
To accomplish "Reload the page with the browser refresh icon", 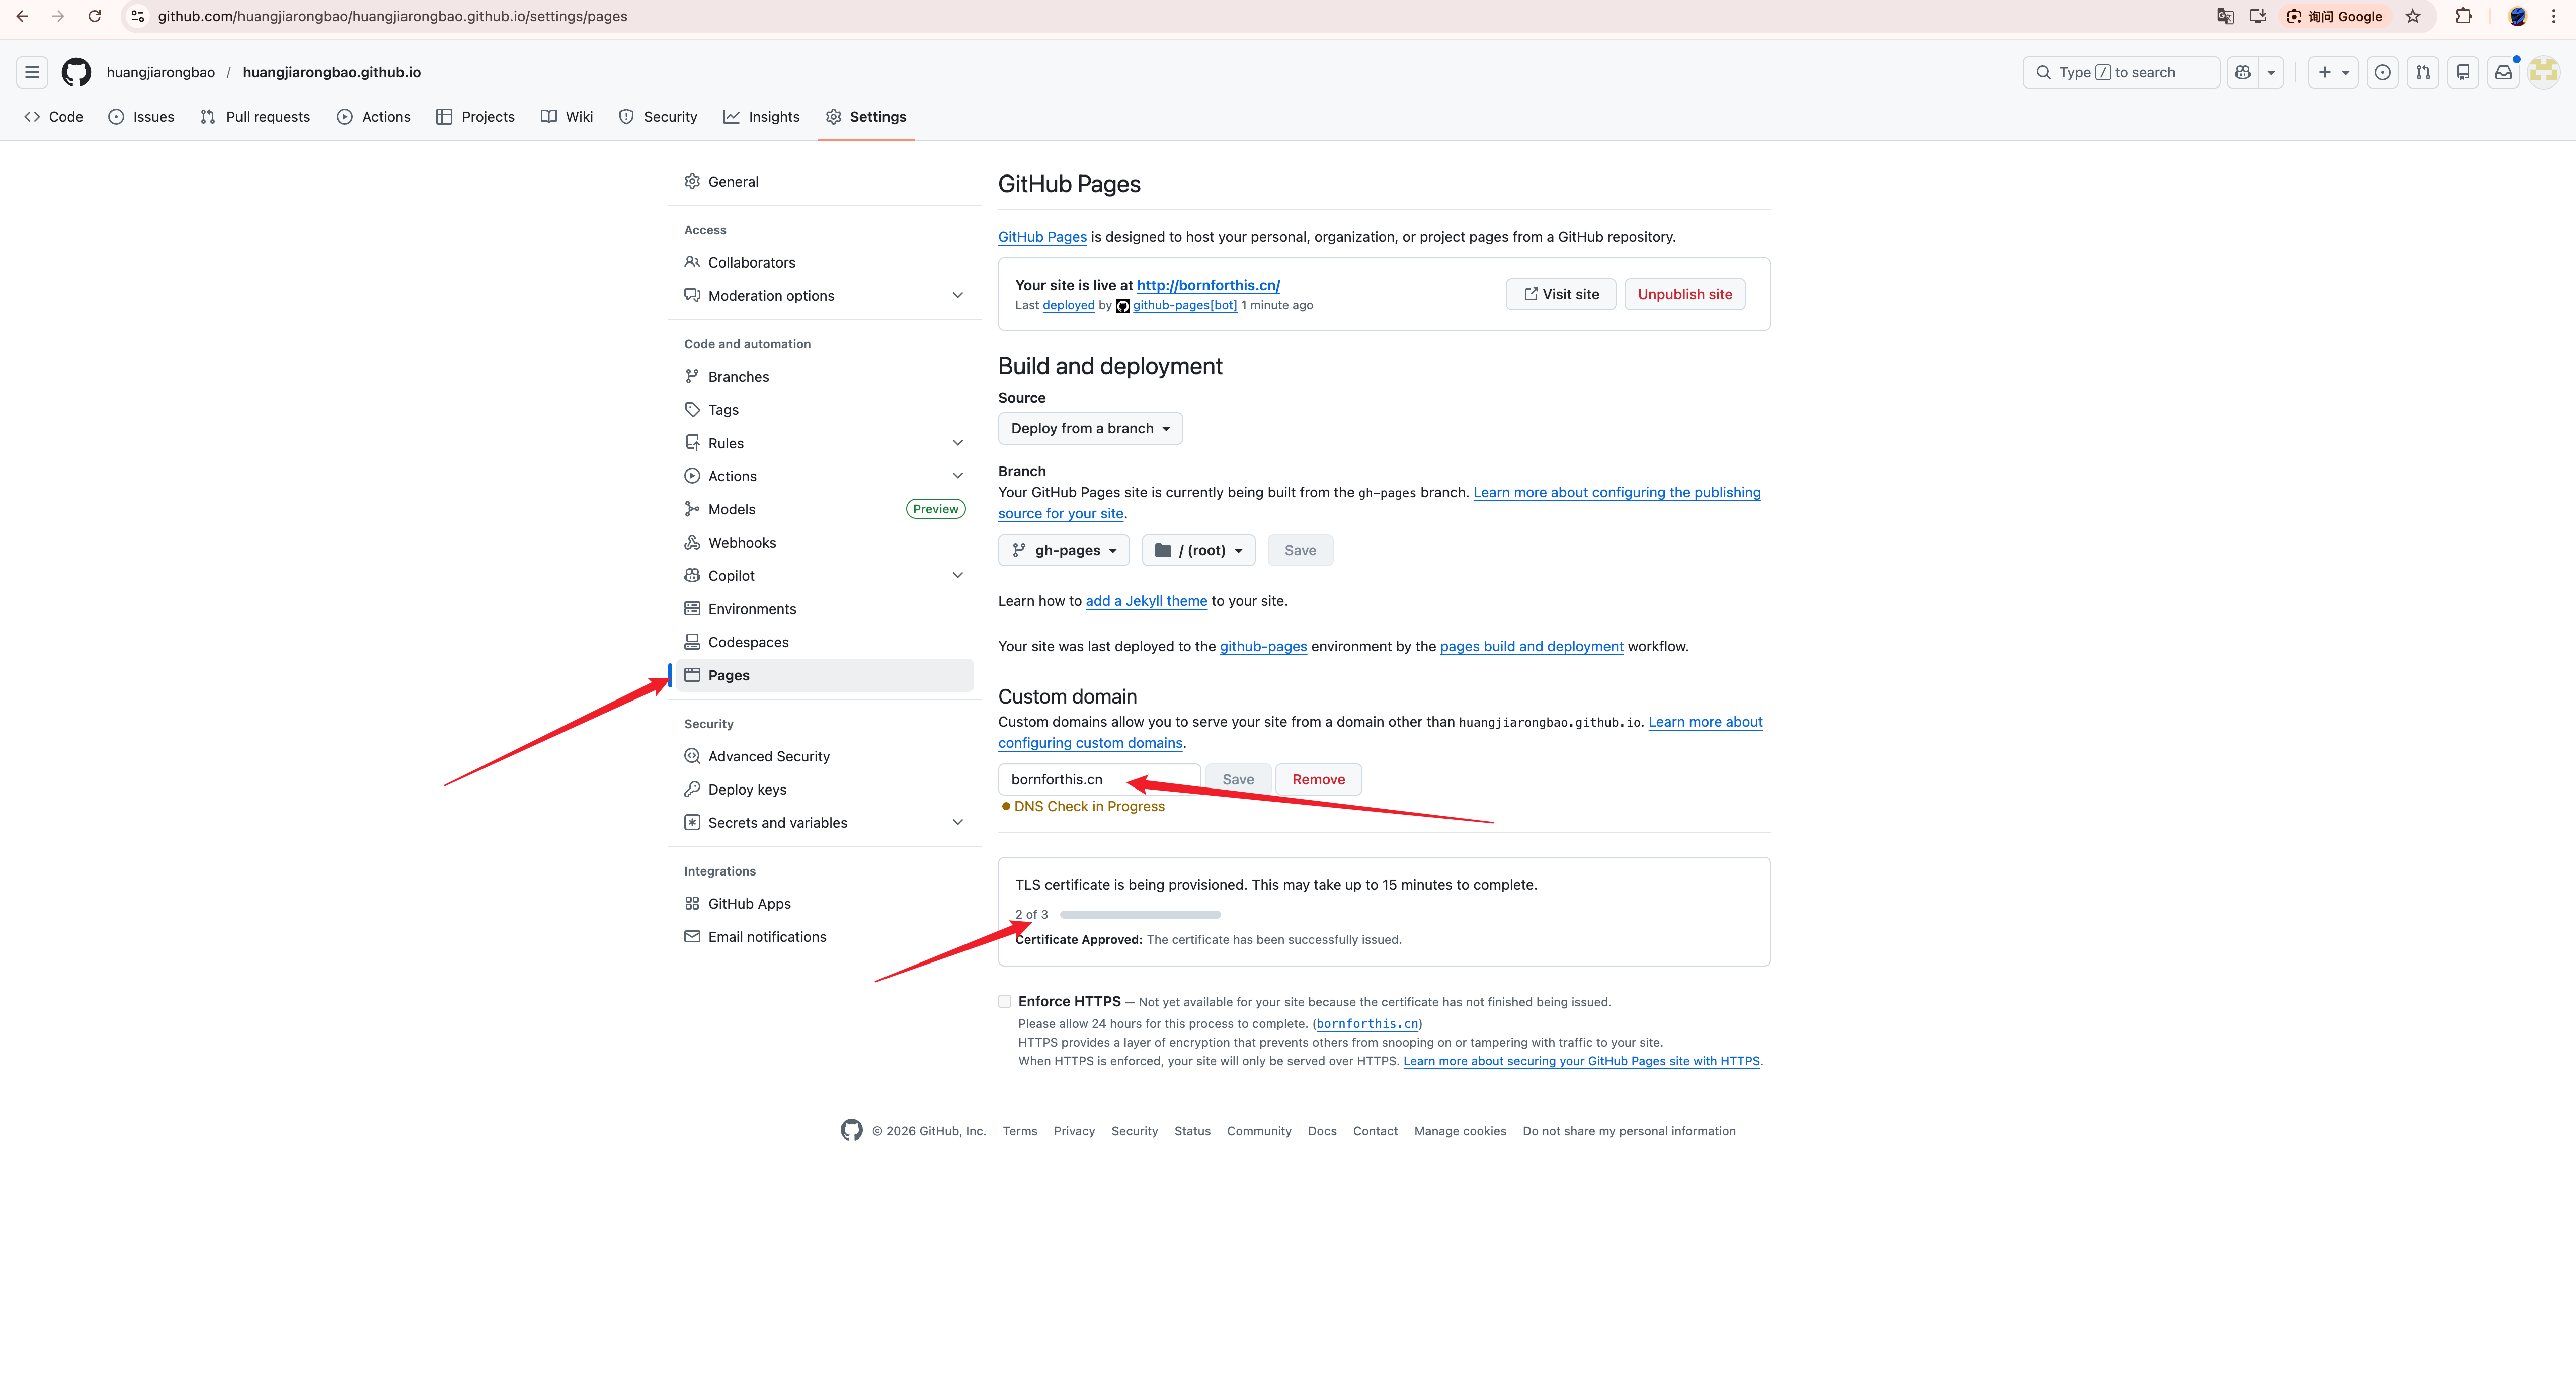I will pyautogui.click(x=94, y=16).
